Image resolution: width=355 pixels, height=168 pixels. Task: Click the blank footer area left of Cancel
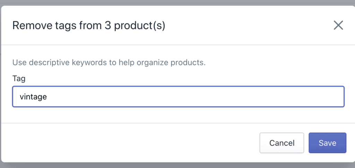tap(130, 143)
